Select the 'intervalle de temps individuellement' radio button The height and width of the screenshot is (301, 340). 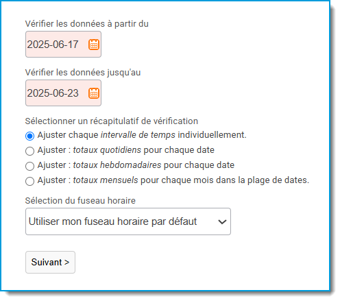tap(29, 136)
